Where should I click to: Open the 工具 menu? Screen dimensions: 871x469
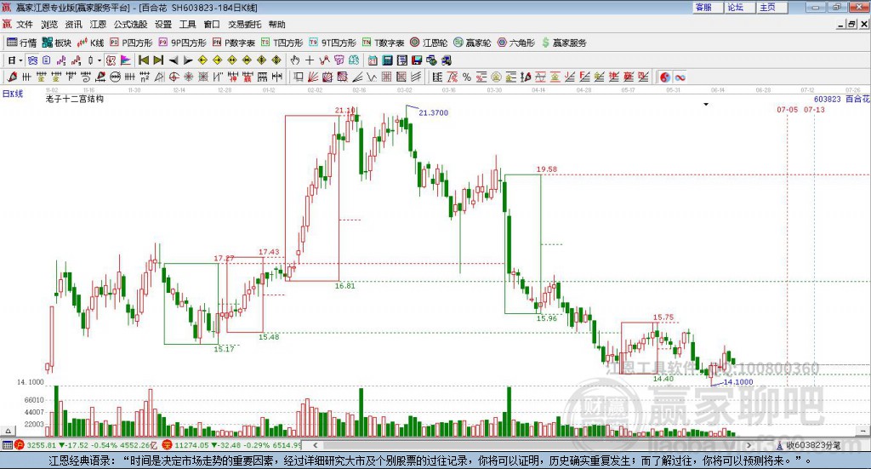click(187, 25)
